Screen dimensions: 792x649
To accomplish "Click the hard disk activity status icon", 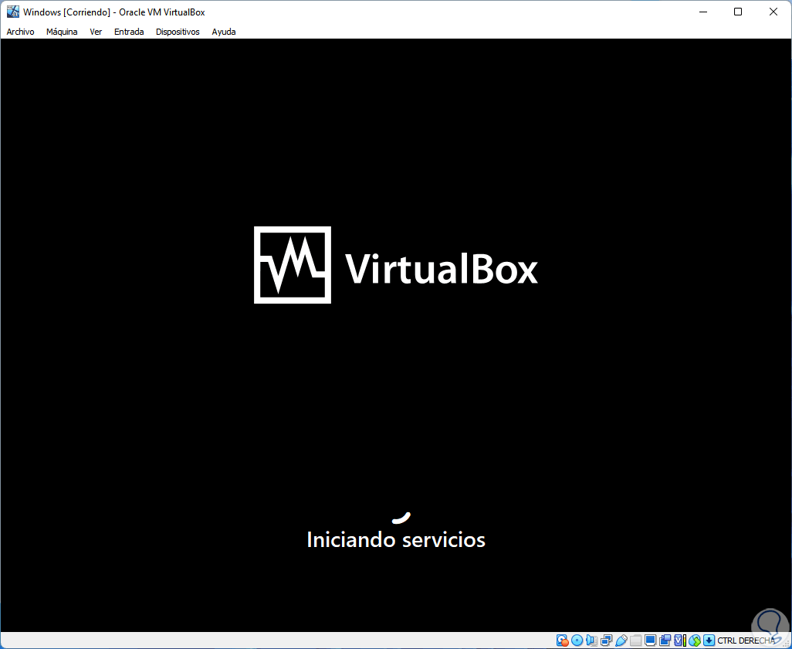I will coord(562,641).
